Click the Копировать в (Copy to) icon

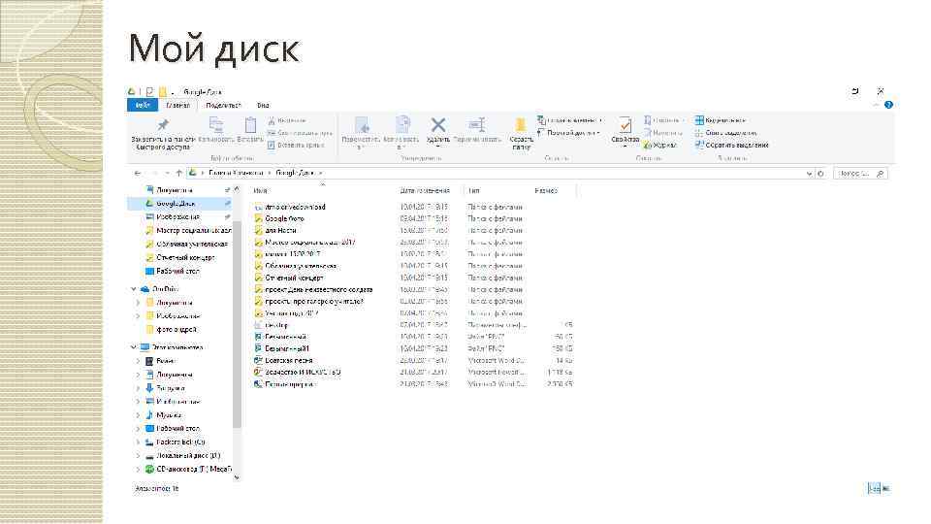coord(402,124)
